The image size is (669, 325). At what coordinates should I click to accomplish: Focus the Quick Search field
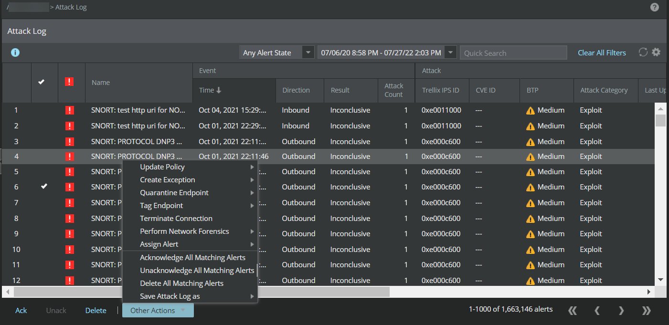(513, 52)
